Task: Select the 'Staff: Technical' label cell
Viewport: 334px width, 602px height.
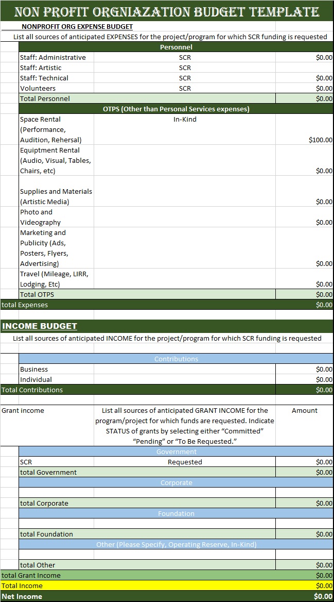Action: click(x=57, y=78)
